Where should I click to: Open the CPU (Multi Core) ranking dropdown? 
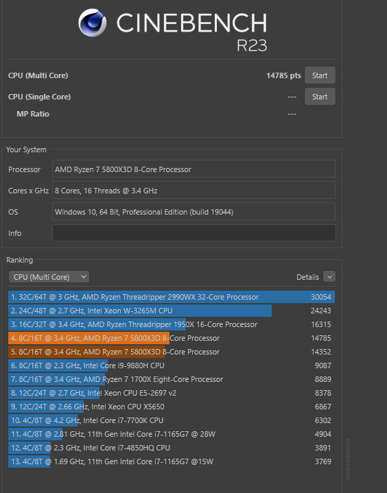click(49, 277)
